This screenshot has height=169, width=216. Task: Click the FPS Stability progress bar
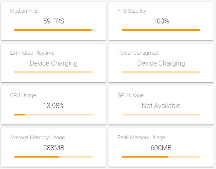tap(161, 30)
